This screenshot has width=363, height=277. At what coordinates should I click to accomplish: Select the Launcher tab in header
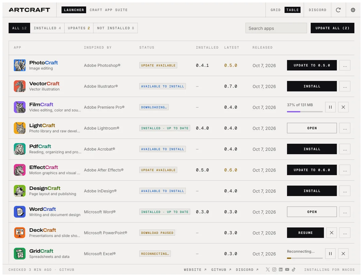point(74,10)
